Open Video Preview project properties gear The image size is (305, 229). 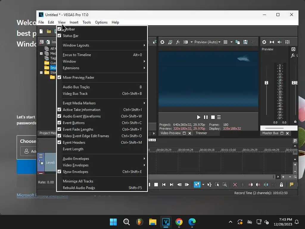point(162,42)
